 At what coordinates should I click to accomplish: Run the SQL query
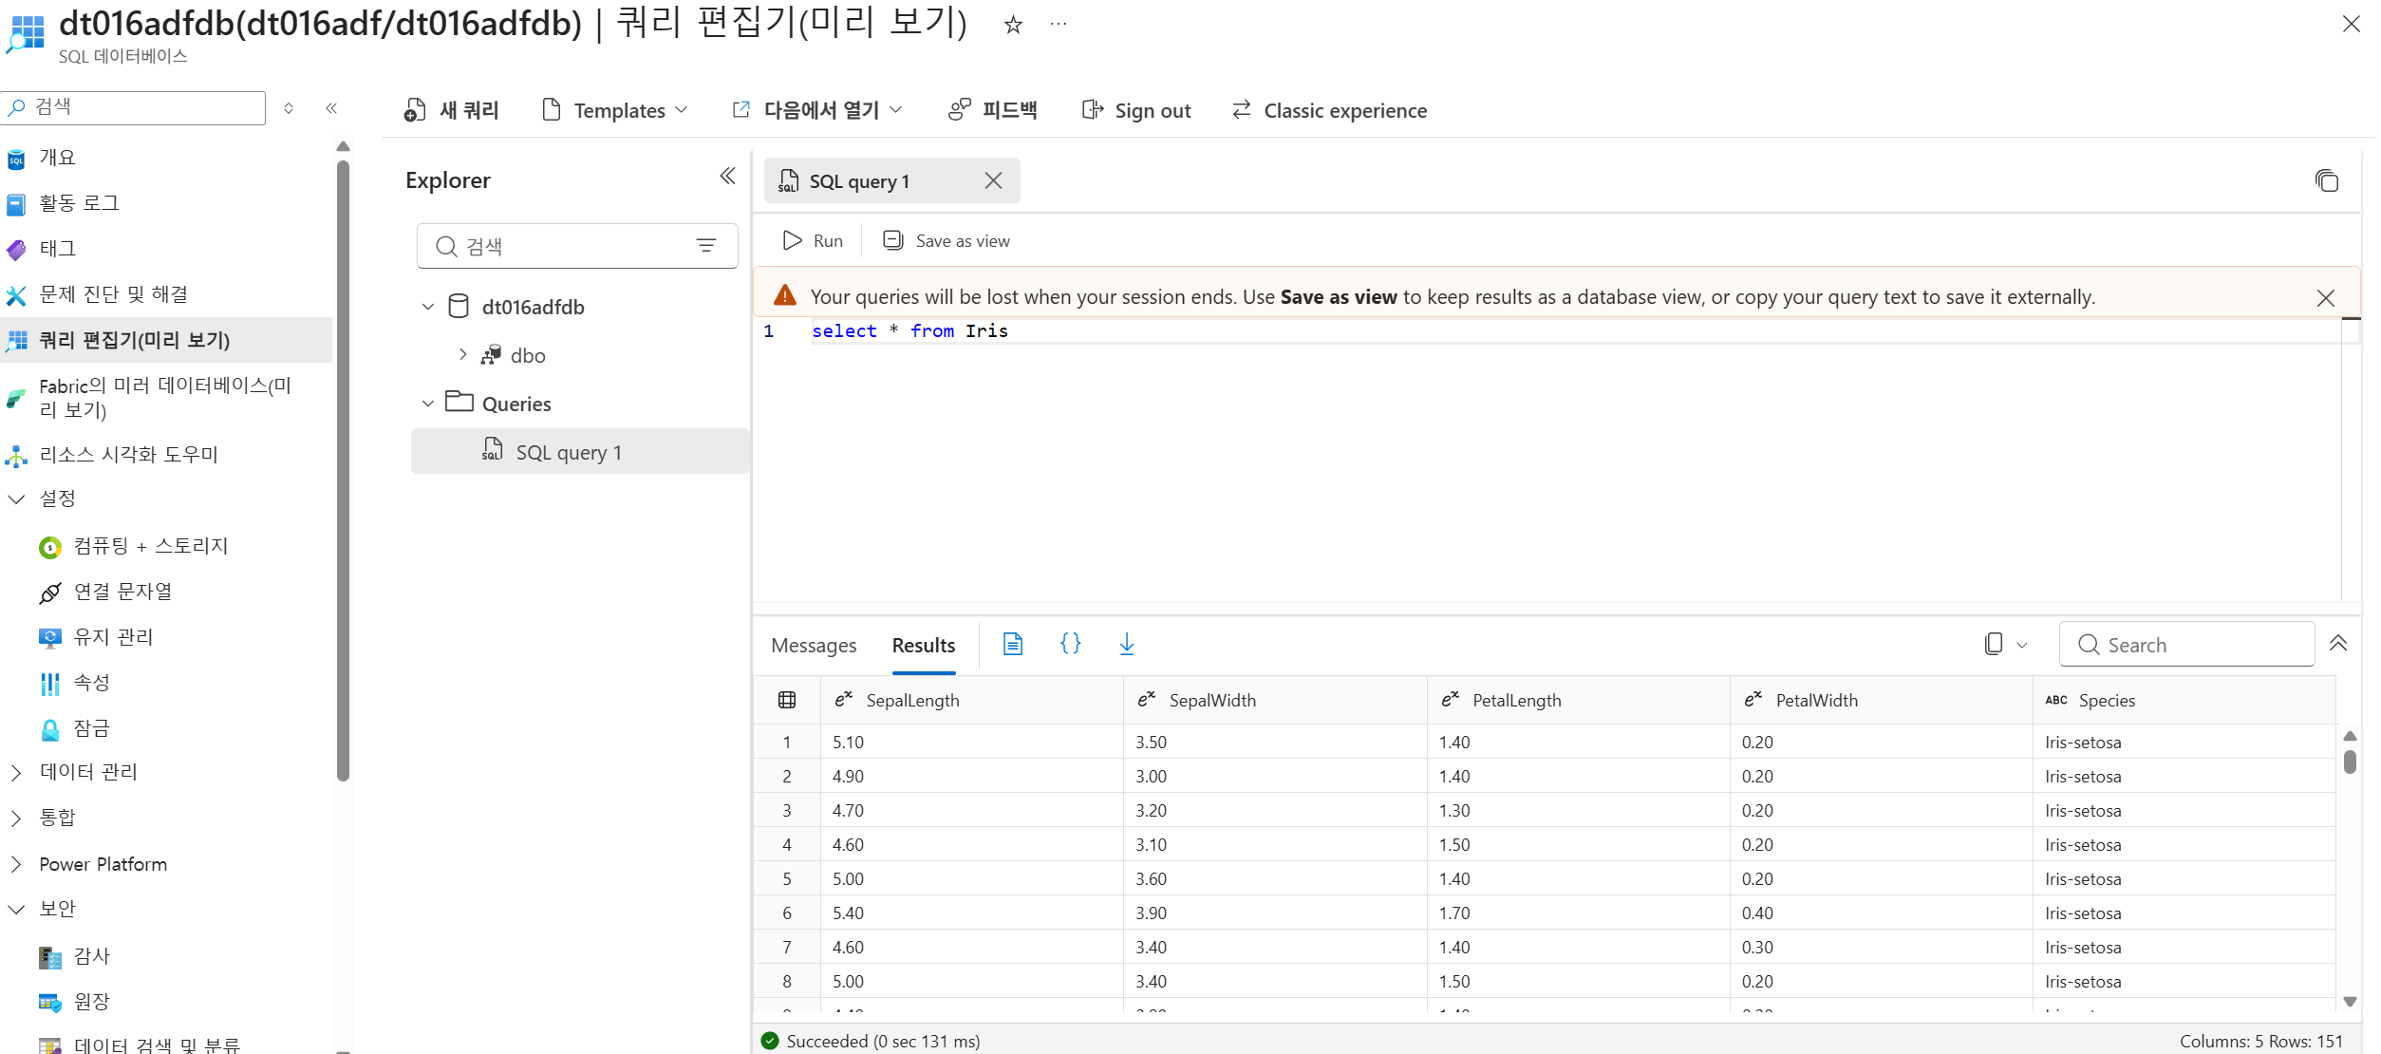(813, 241)
